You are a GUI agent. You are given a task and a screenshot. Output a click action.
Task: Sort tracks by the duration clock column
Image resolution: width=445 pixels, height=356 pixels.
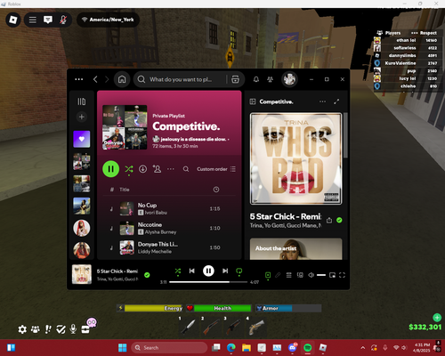tap(216, 190)
